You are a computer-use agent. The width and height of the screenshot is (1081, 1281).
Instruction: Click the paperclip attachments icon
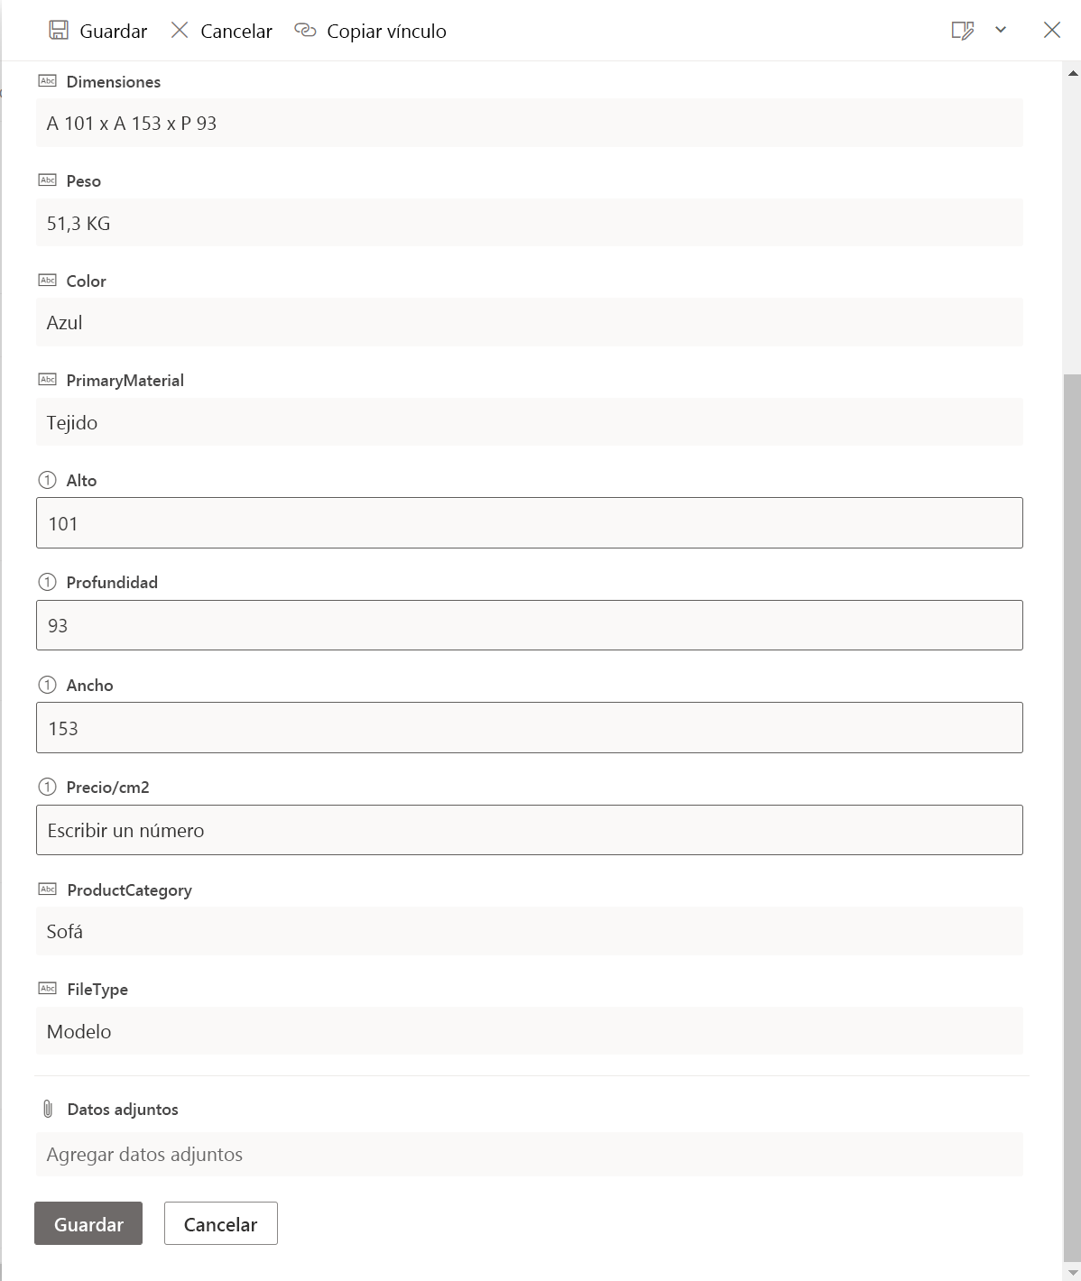(48, 1109)
